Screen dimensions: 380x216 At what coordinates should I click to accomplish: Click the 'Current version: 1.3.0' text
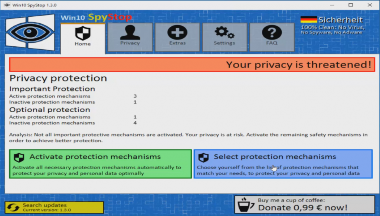pyautogui.click(x=47, y=210)
